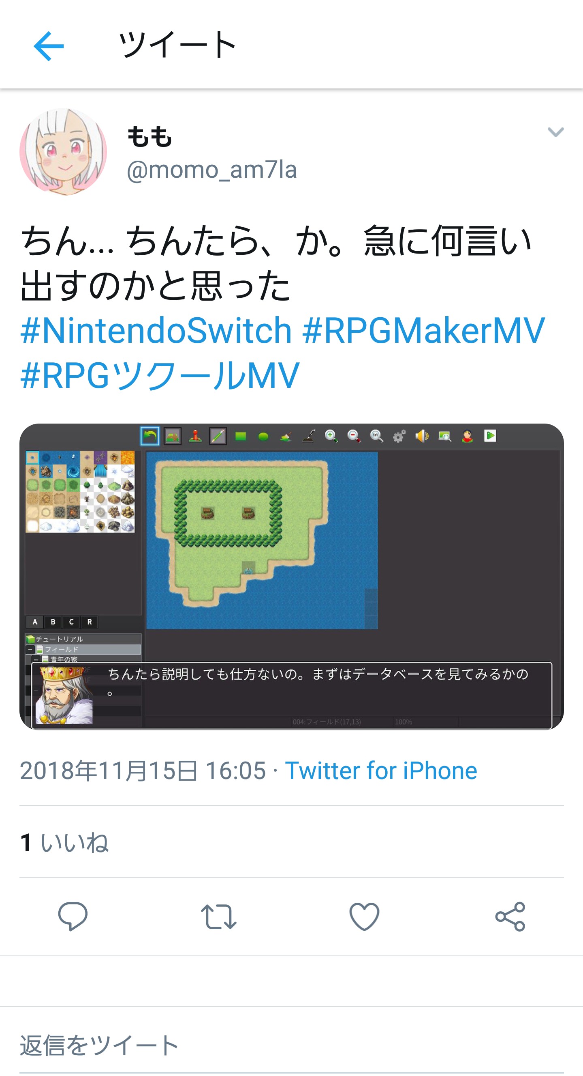Click the green play test icon
583x1076 pixels.
pos(490,436)
